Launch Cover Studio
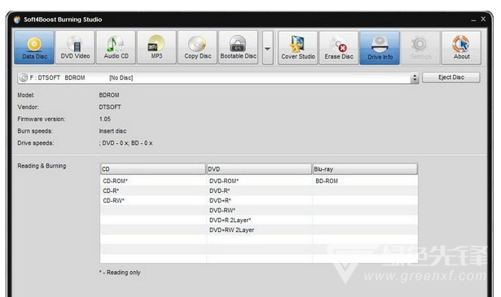501x297 pixels. [298, 48]
